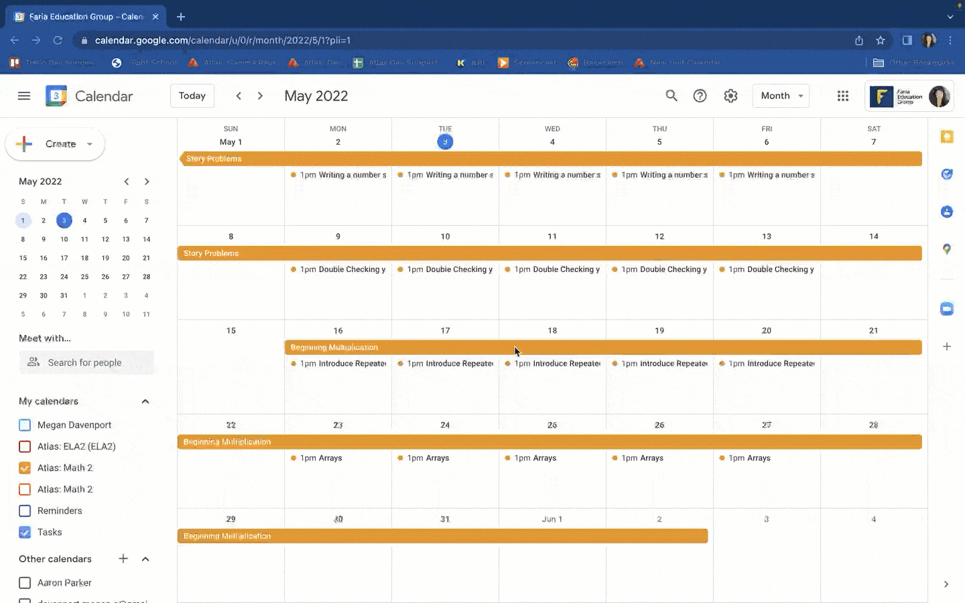Open the Google apps grid
Image resolution: width=965 pixels, height=603 pixels.
pyautogui.click(x=843, y=96)
